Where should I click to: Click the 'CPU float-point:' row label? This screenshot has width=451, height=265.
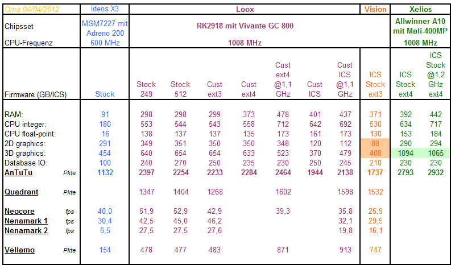coord(30,134)
